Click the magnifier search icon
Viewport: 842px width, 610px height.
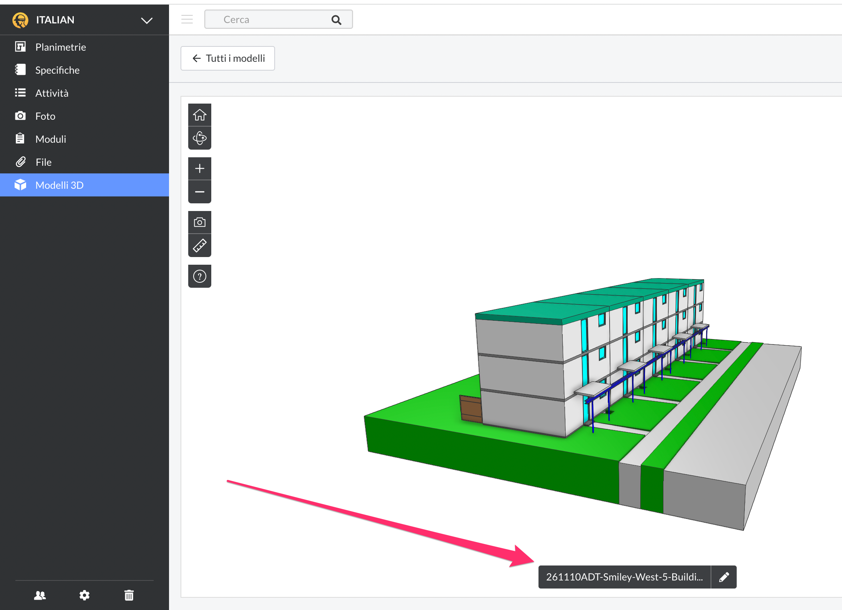(336, 20)
